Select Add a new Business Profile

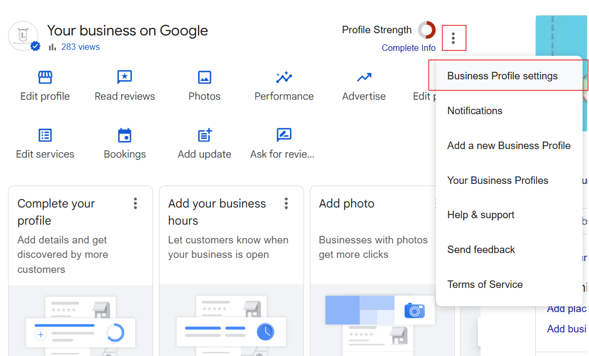[x=508, y=146]
